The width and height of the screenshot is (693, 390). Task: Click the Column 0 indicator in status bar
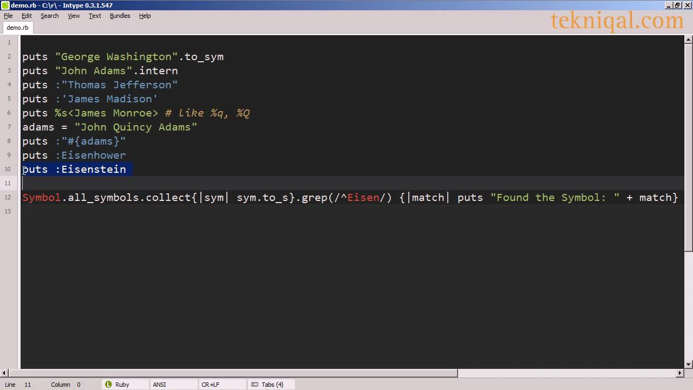[x=66, y=385]
